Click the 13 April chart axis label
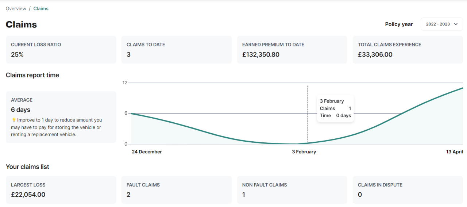 454,152
